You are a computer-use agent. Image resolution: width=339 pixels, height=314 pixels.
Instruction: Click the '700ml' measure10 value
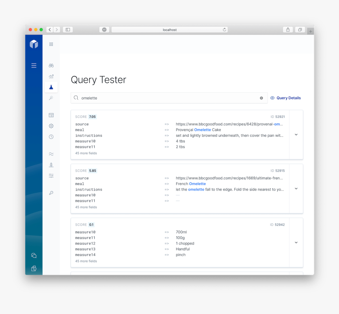(181, 232)
